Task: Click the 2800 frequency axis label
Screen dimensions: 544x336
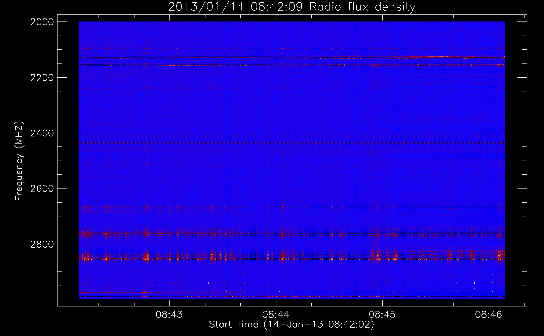Action: point(42,244)
